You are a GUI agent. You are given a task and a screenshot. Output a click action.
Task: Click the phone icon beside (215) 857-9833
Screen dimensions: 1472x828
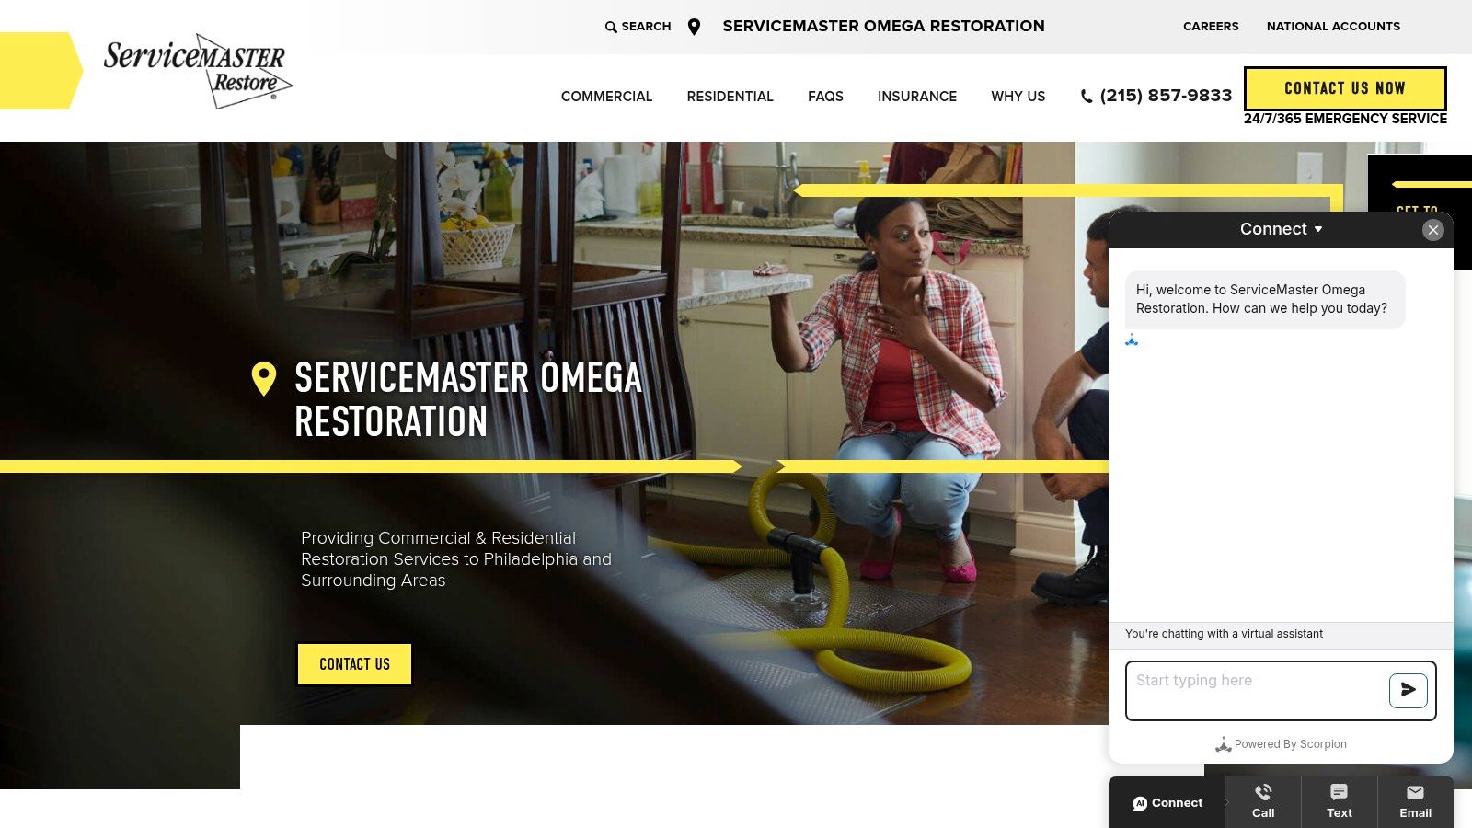coord(1087,97)
